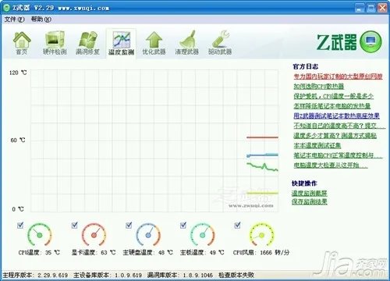The height and width of the screenshot is (281, 390).
Task: Click the 主程序版本: 2.29.9.619 status entry
Action: coord(35,275)
